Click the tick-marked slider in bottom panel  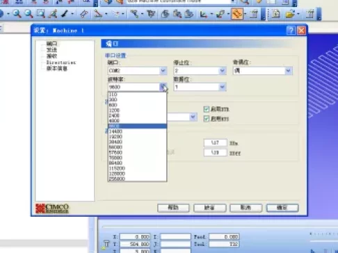pyautogui.click(x=323, y=234)
